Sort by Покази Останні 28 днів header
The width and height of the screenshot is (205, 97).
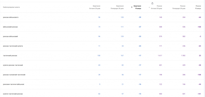point(156,7)
